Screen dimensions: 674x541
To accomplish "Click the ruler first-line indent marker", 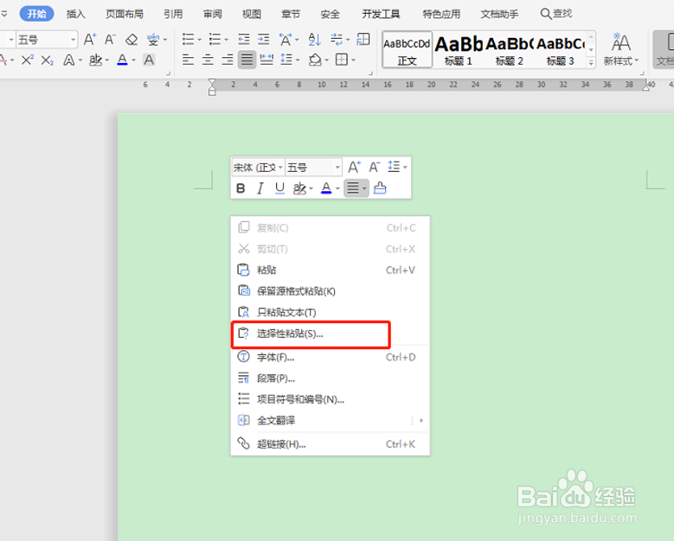I will (212, 82).
